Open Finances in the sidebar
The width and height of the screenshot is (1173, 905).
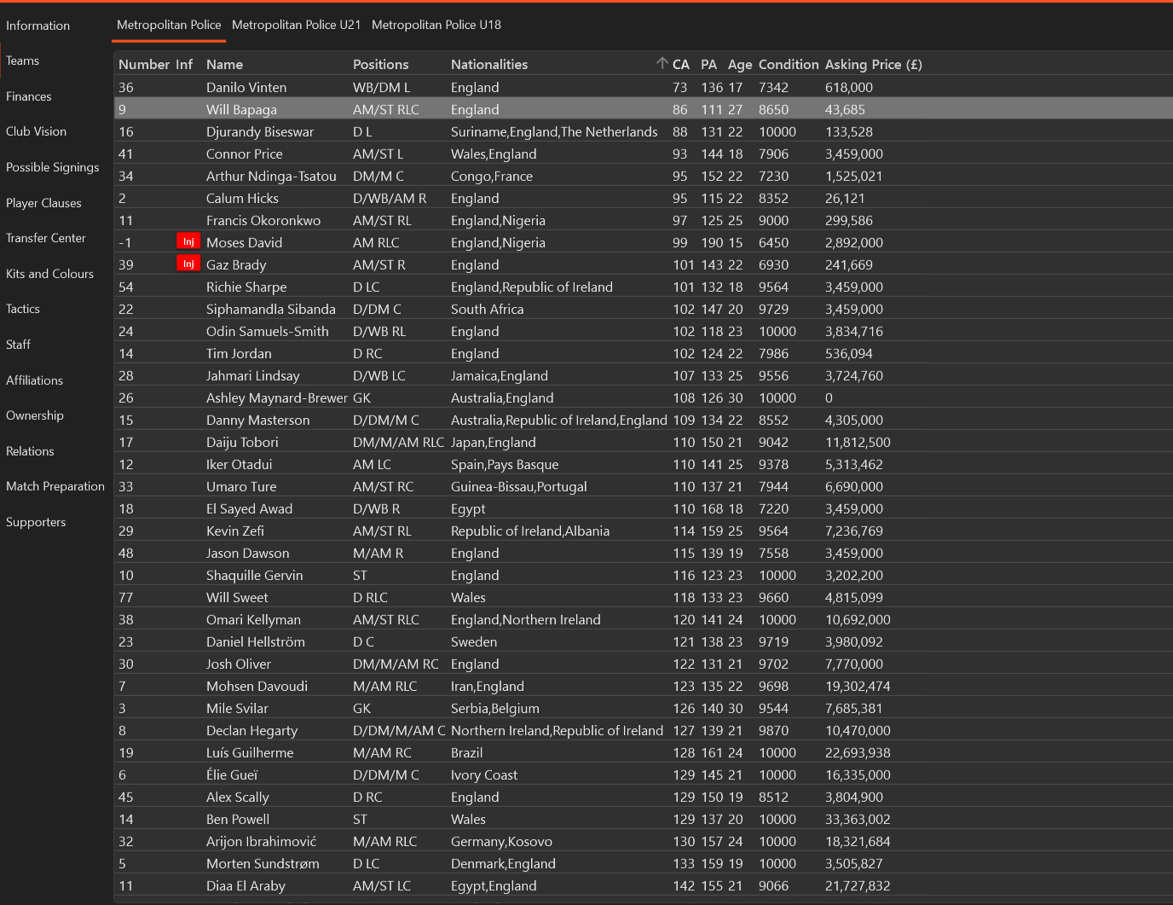(29, 96)
